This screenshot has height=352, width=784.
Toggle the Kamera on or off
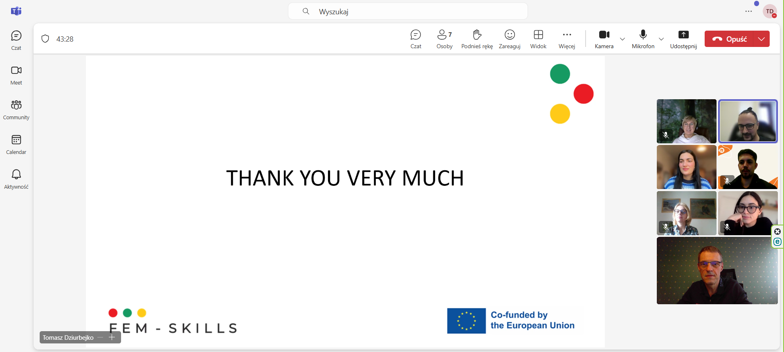click(604, 39)
